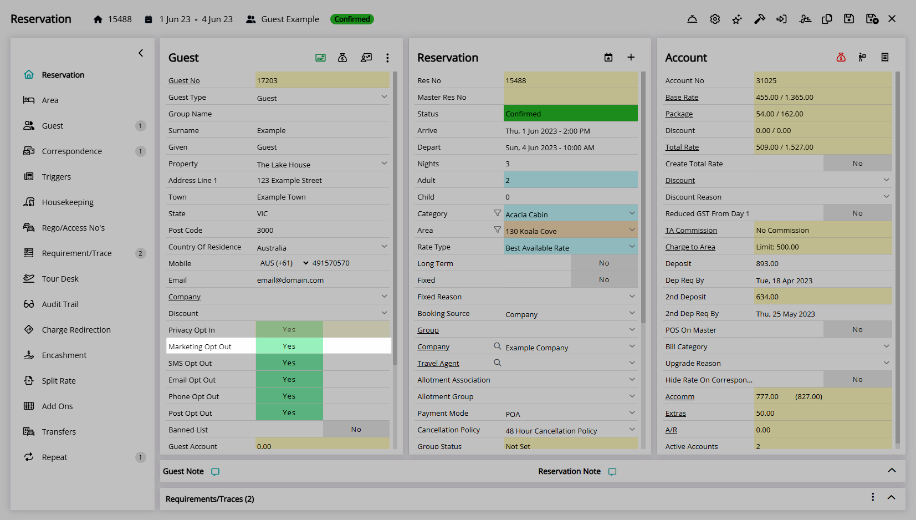
Task: Click the check-in arrow icon in toolbar
Action: click(782, 19)
